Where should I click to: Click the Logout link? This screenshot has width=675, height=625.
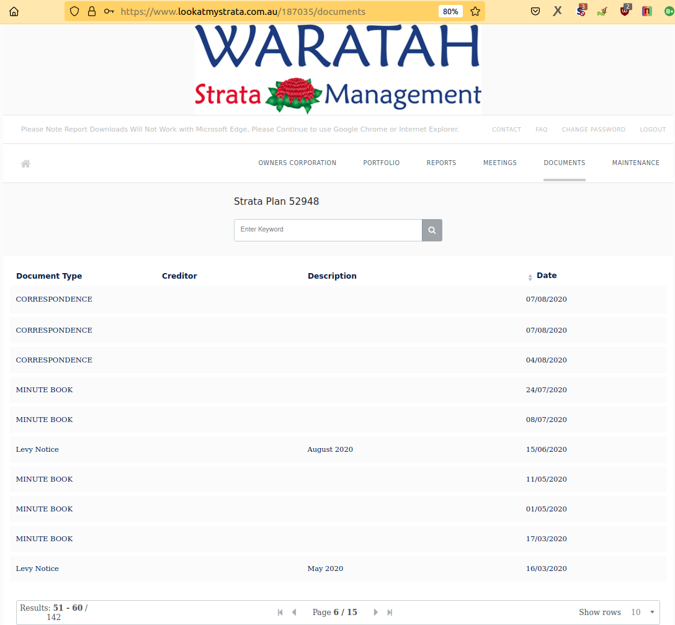click(x=653, y=129)
